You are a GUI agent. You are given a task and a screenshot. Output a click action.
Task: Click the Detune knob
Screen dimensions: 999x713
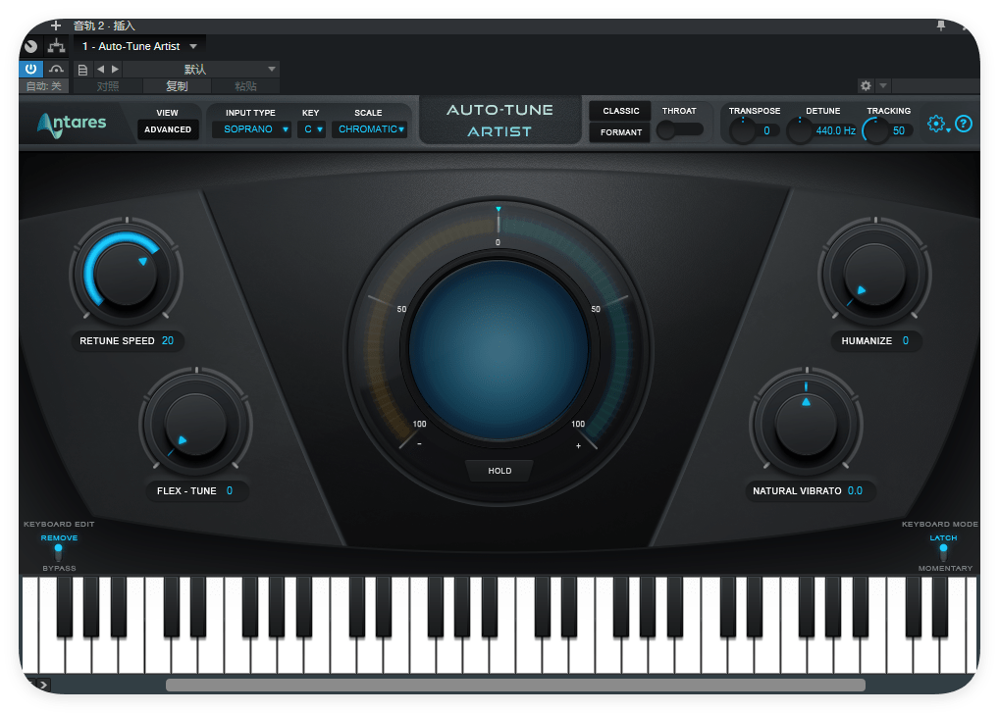tap(800, 130)
